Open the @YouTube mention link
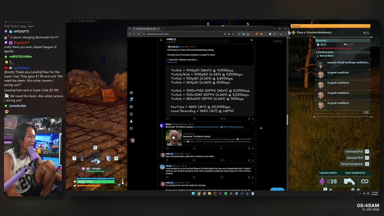Image resolution: width=384 pixels, height=216 pixels. tap(228, 127)
